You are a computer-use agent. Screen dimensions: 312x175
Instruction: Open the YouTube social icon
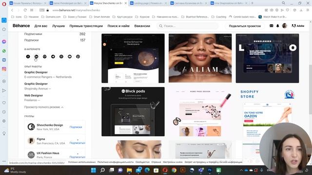tap(70, 56)
